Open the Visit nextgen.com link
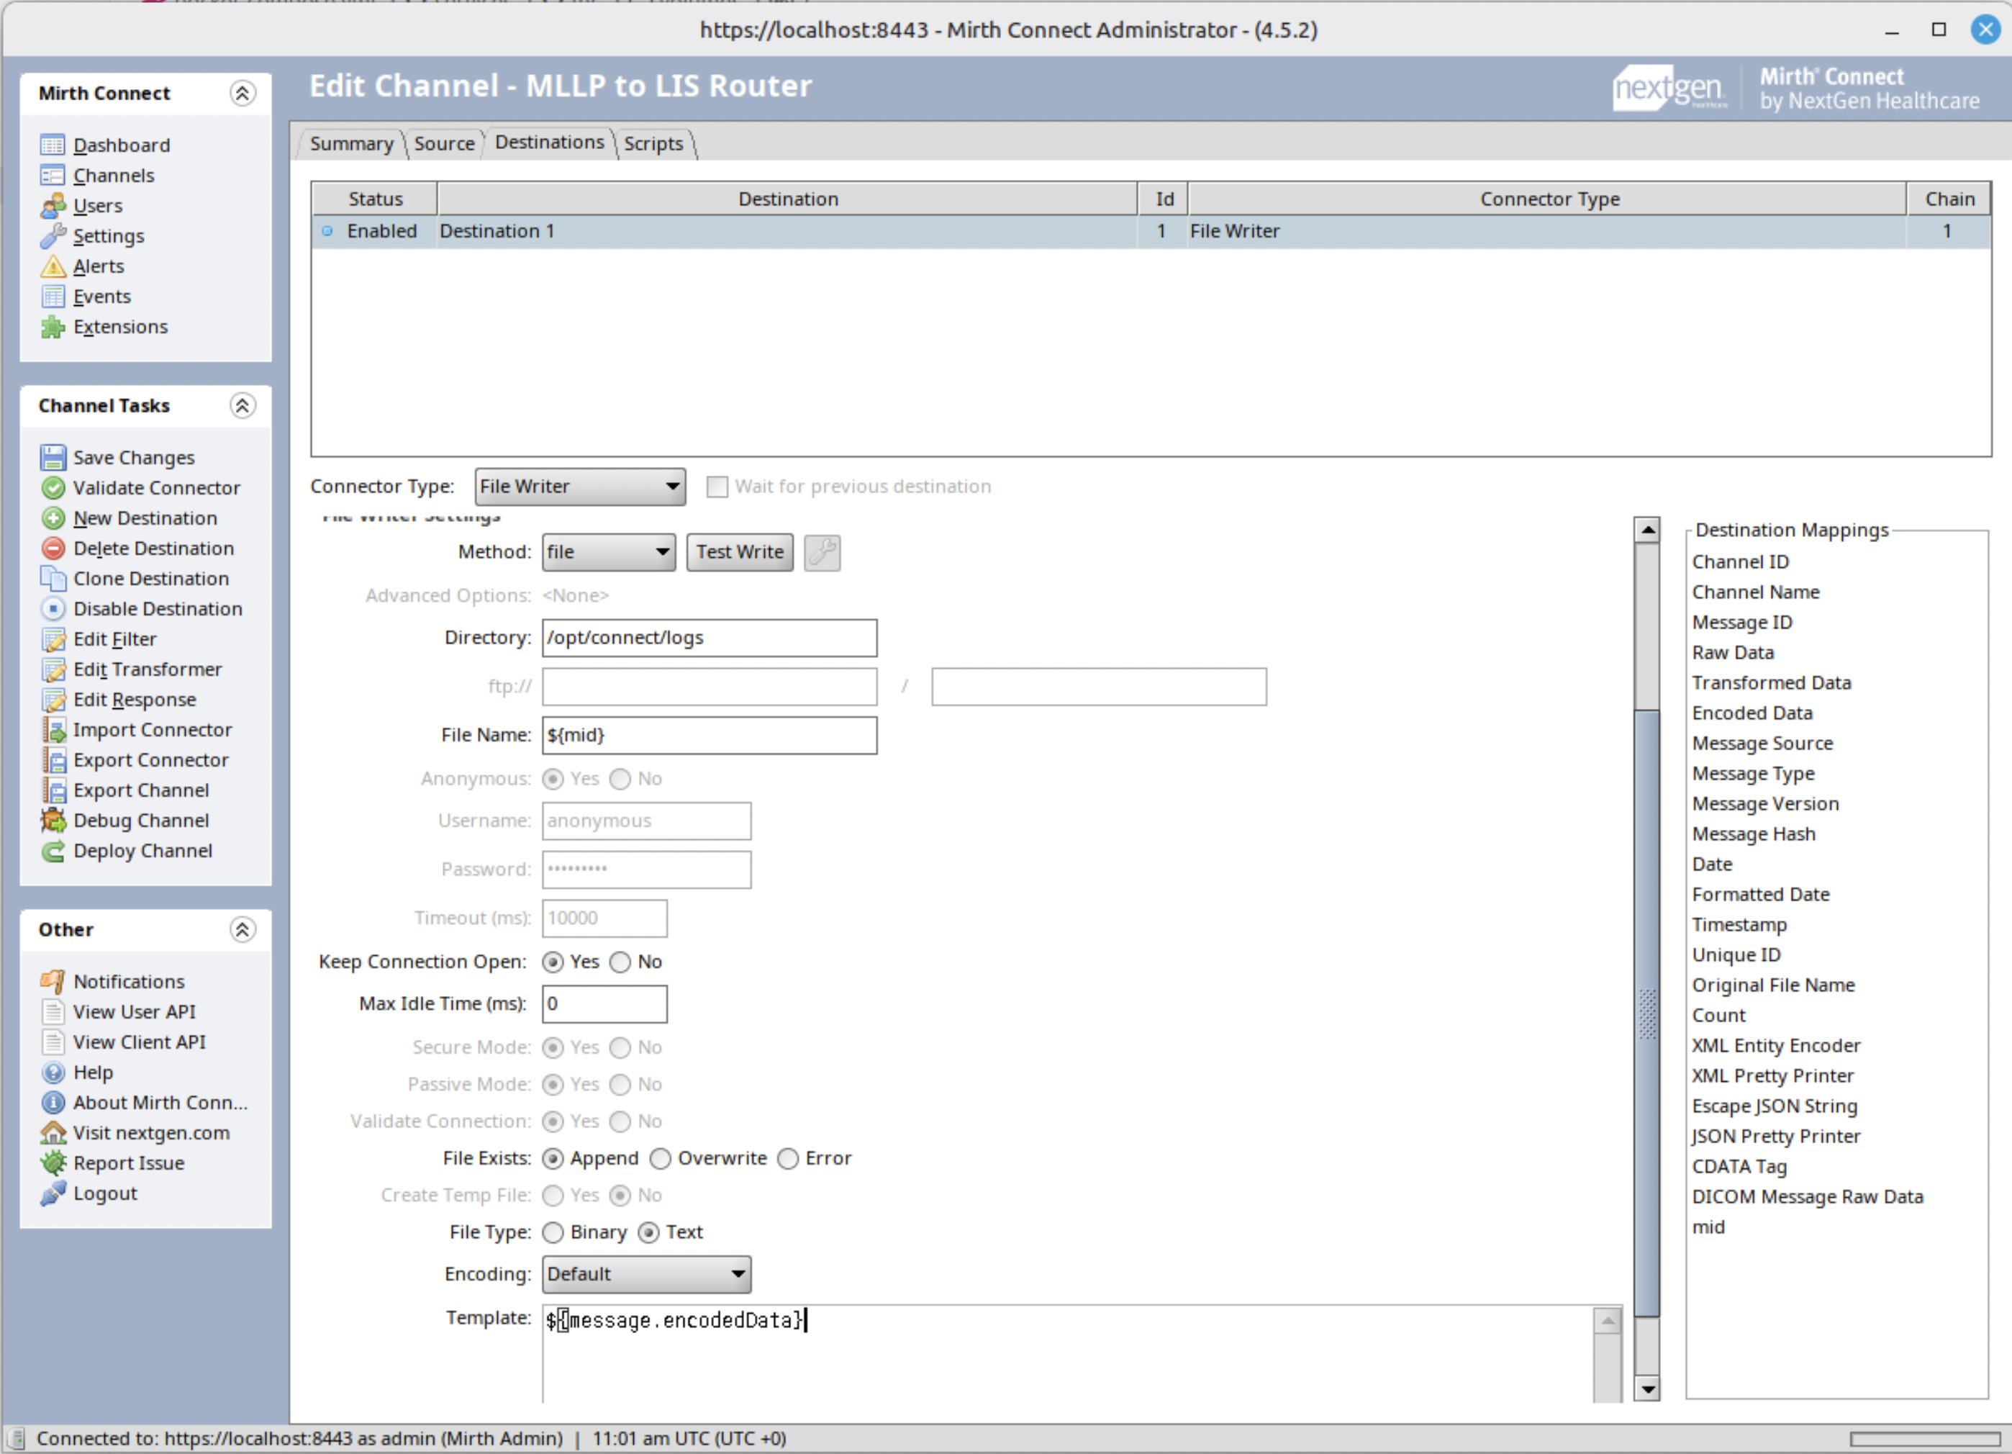The image size is (2012, 1454). click(152, 1133)
